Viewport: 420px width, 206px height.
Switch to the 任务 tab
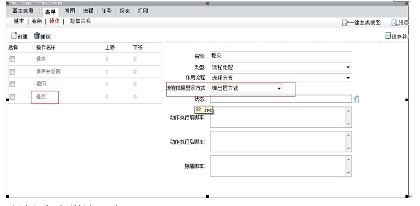106,11
